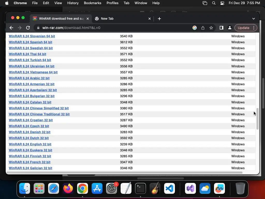Open Finder from the Dock
Viewport: 265px width, 199px height.
pyautogui.click(x=25, y=188)
